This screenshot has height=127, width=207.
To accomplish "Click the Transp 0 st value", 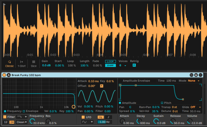I will [174, 107].
